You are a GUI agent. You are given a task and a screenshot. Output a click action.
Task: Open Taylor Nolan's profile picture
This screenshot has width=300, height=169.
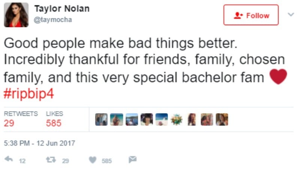(16, 15)
